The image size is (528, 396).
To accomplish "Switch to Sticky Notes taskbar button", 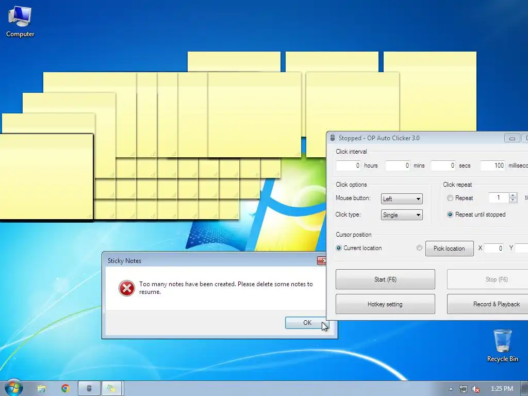I will pos(111,389).
